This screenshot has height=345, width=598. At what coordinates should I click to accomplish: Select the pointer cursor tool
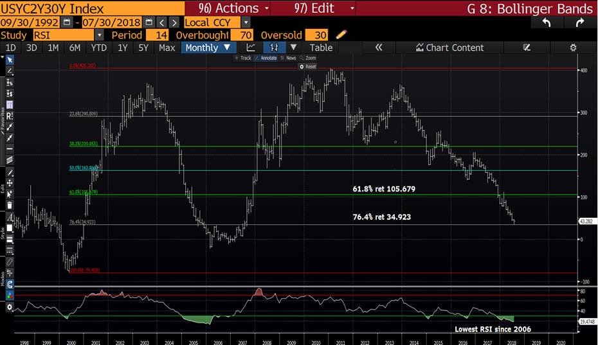click(x=10, y=60)
